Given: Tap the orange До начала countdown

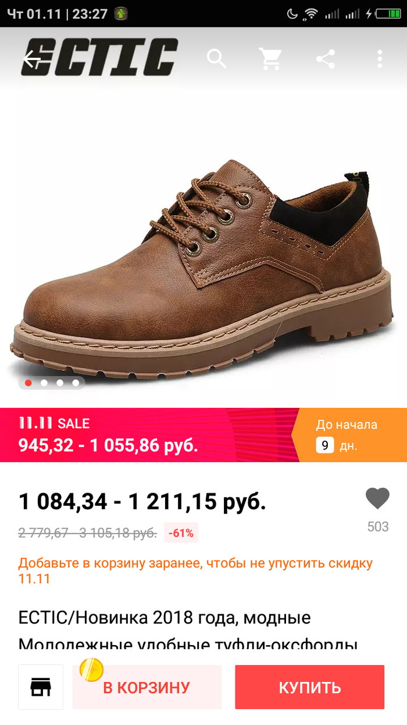Looking at the screenshot, I should [x=349, y=435].
